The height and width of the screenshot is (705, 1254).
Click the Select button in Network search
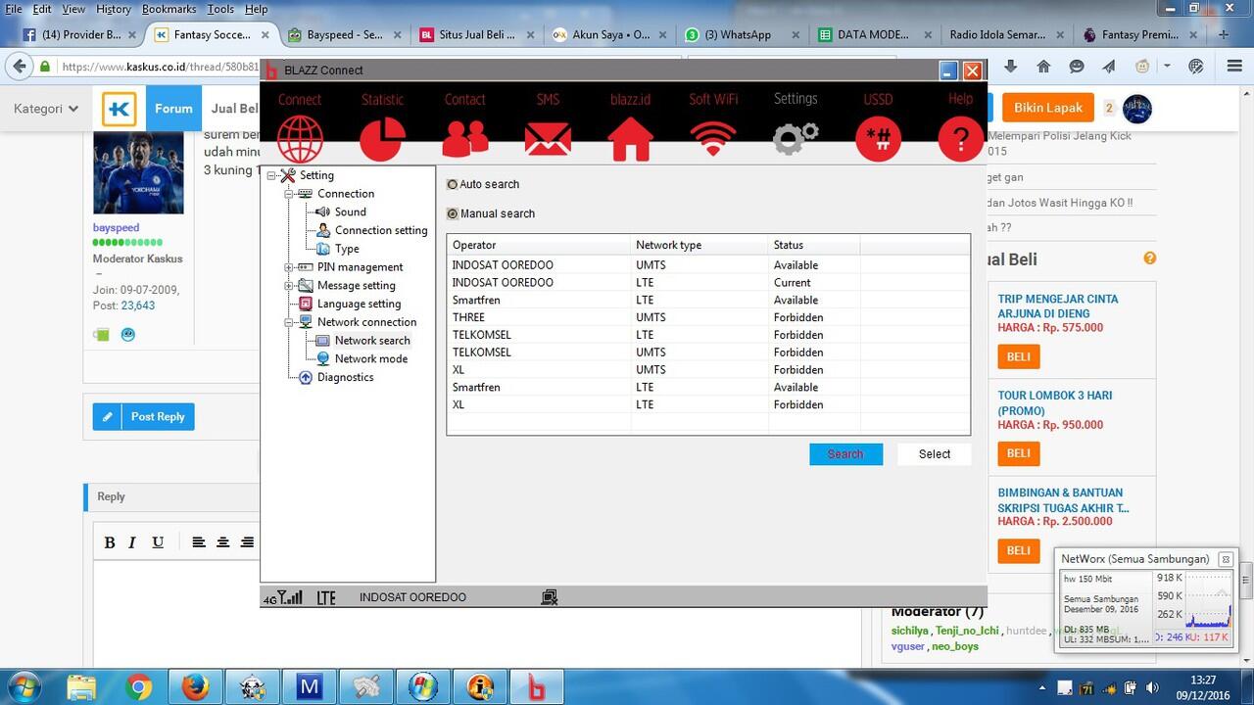[935, 454]
